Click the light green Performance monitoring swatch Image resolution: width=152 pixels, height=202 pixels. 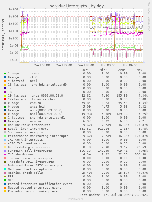point(5,136)
